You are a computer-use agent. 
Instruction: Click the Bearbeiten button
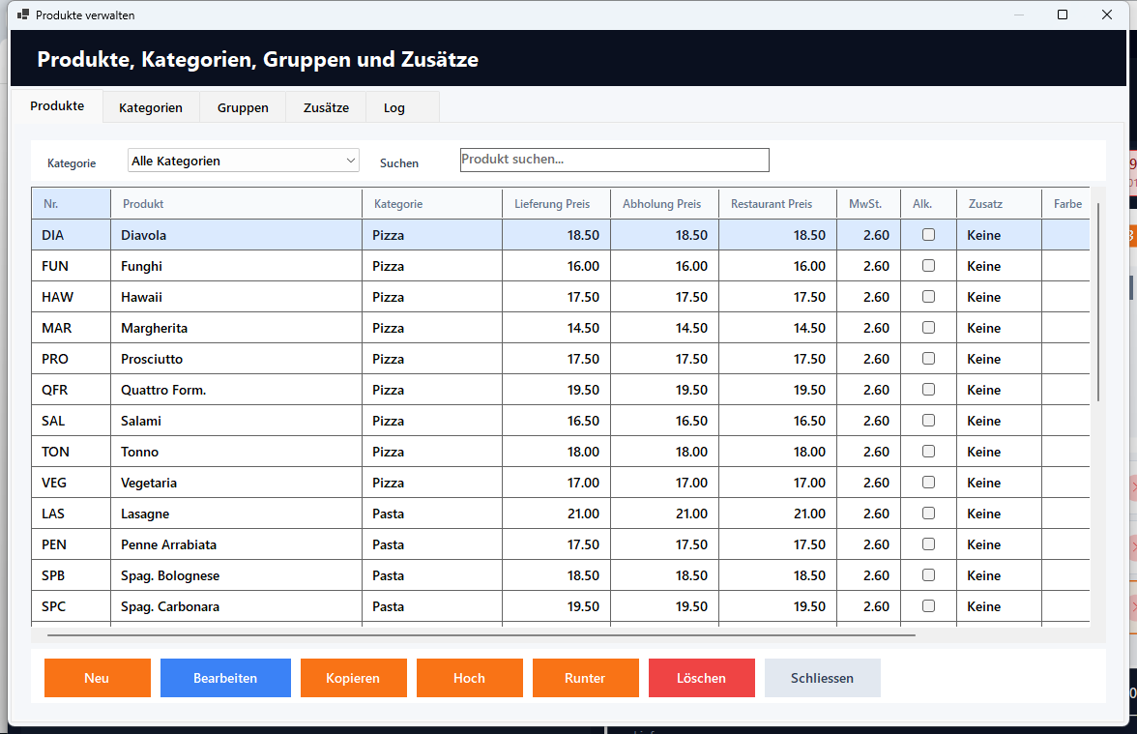[225, 678]
